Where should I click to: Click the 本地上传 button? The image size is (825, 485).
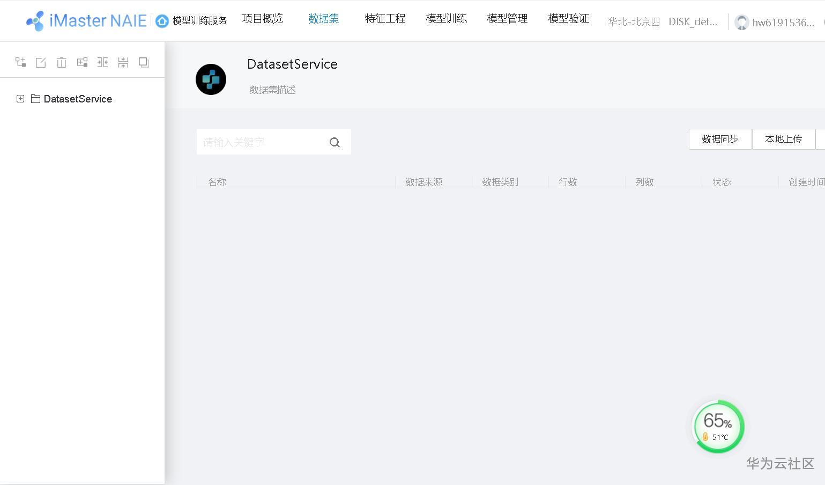(x=783, y=139)
